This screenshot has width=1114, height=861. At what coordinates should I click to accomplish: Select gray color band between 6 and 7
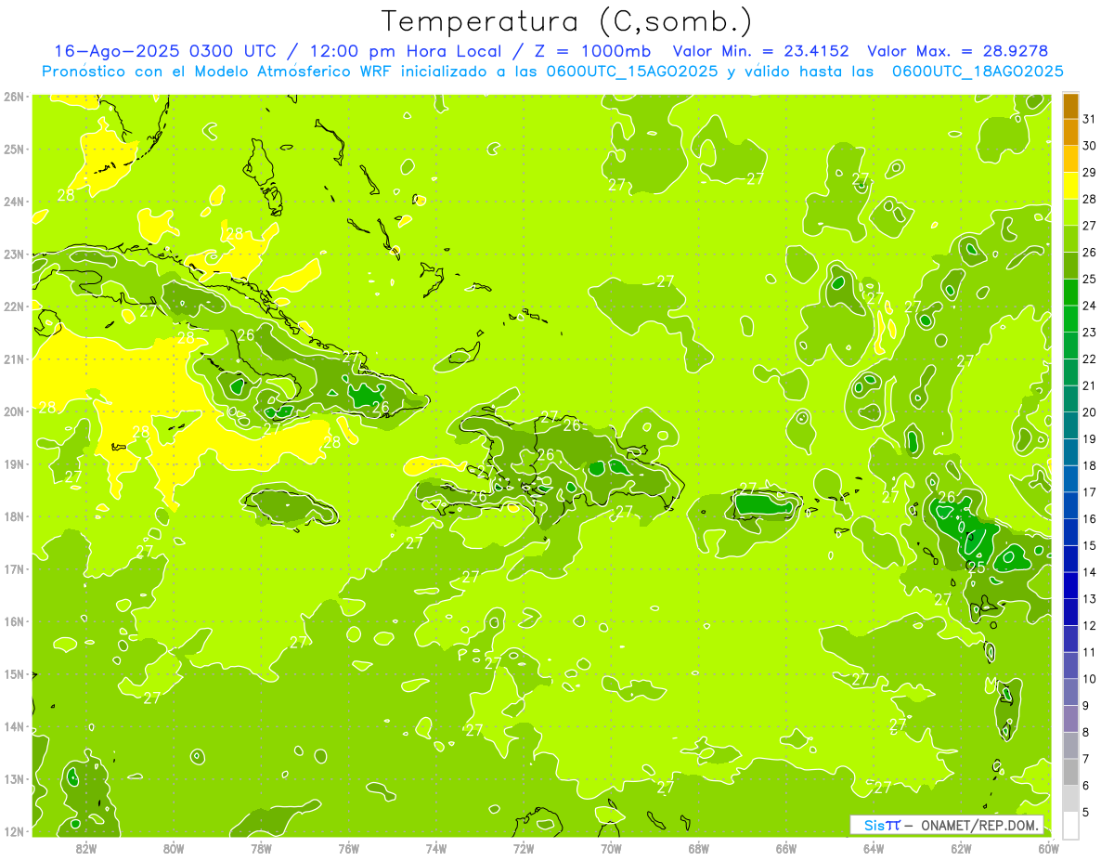coord(1070,772)
